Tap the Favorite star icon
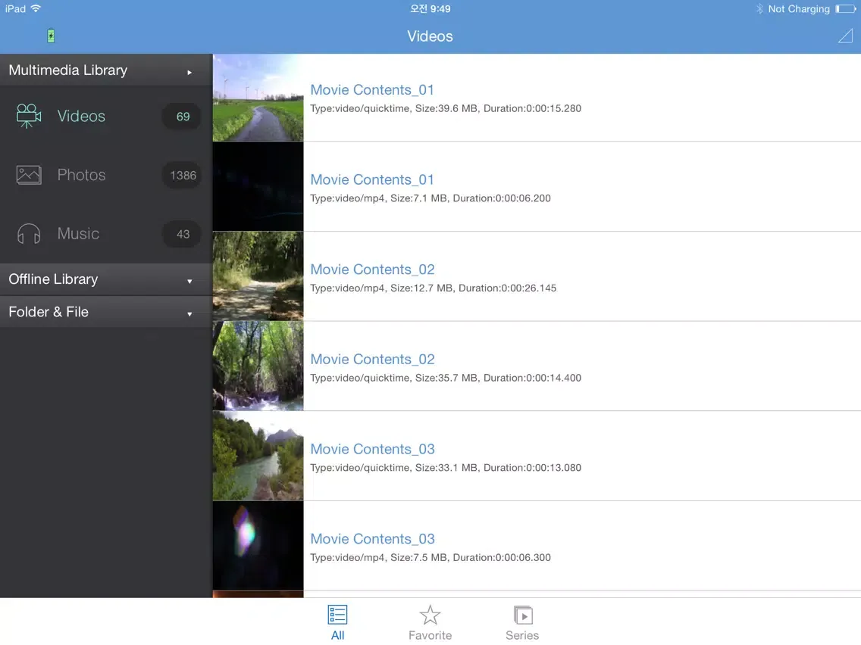This screenshot has height=645, width=861. pos(430,615)
